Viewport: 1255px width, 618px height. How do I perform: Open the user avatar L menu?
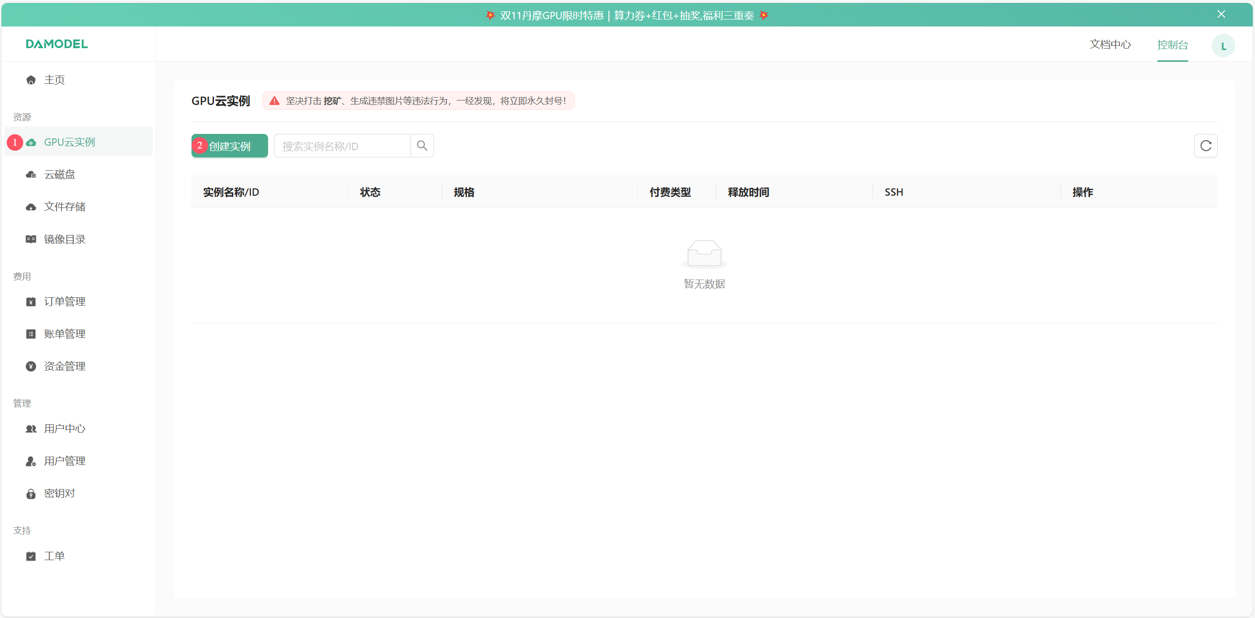coord(1224,46)
